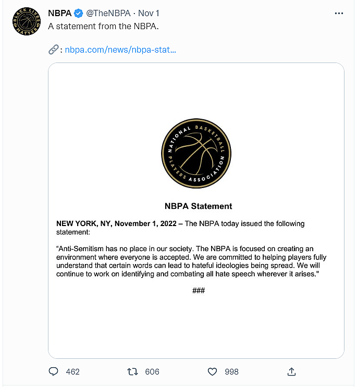
Task: Click the 606 retweets count
Action: (x=152, y=371)
